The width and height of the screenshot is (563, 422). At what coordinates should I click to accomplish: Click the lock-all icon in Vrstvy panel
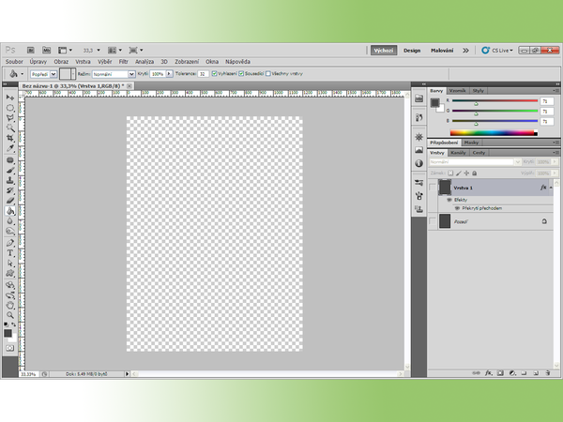pos(474,173)
